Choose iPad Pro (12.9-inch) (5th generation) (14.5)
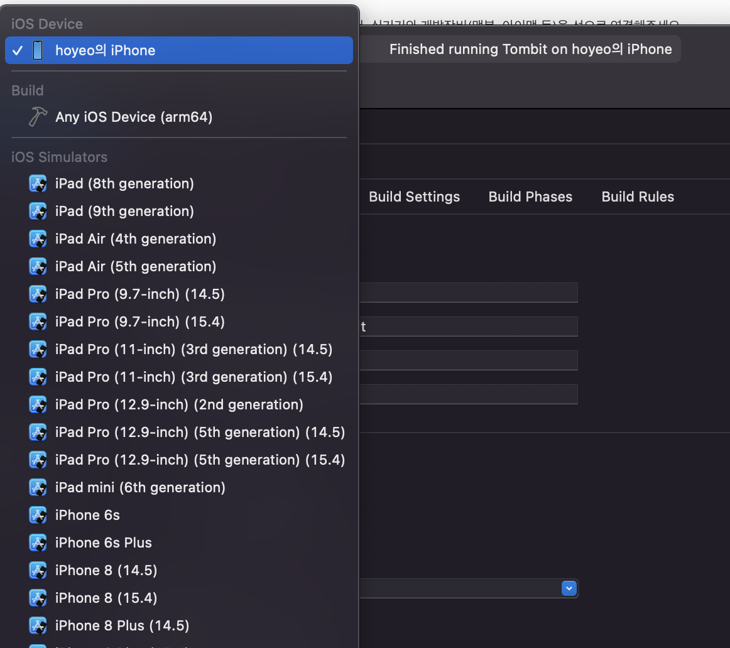This screenshot has width=730, height=648. pos(179,432)
